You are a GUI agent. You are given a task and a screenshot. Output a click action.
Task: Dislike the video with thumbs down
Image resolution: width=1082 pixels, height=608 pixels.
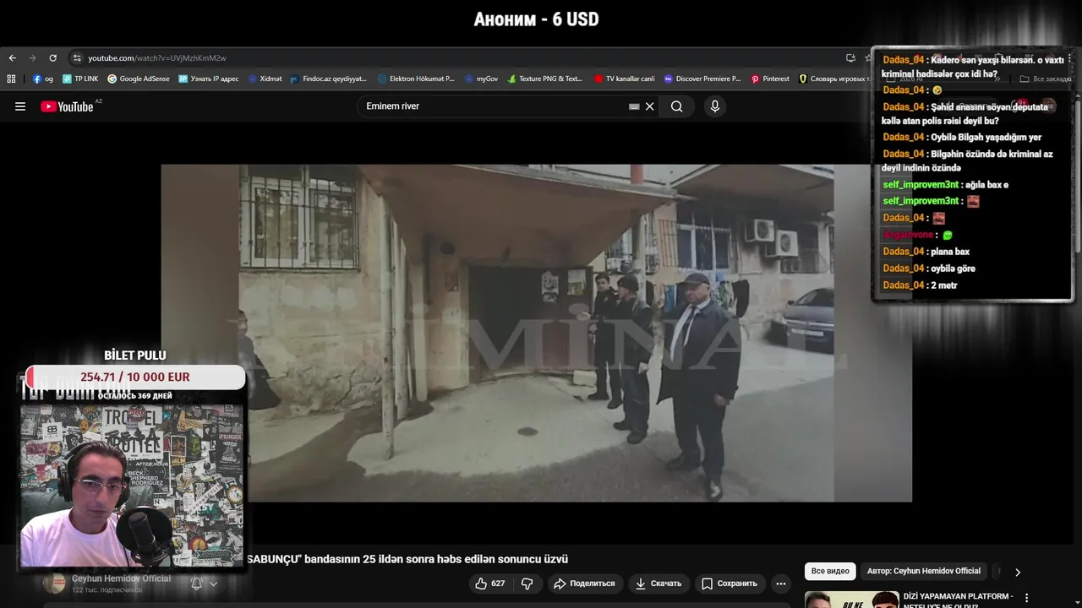point(527,584)
